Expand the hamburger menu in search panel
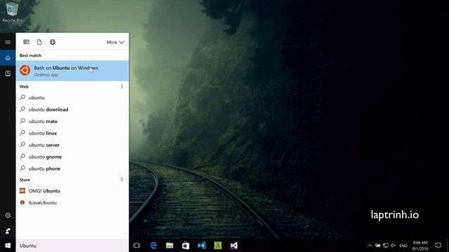 (8, 42)
